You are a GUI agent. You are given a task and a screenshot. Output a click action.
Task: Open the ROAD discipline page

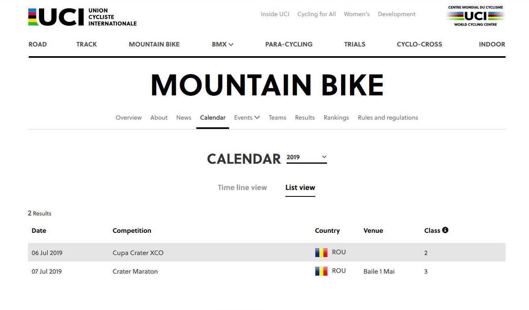38,44
